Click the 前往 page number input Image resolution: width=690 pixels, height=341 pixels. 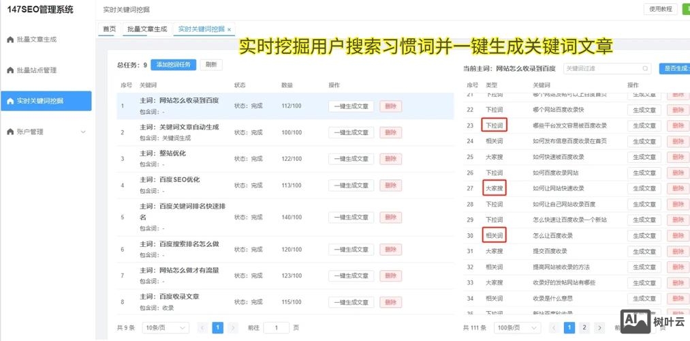point(277,328)
